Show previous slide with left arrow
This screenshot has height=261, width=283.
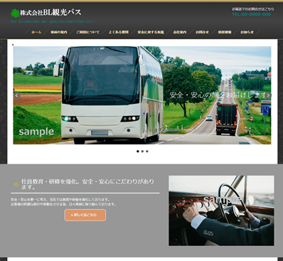[x=17, y=95]
